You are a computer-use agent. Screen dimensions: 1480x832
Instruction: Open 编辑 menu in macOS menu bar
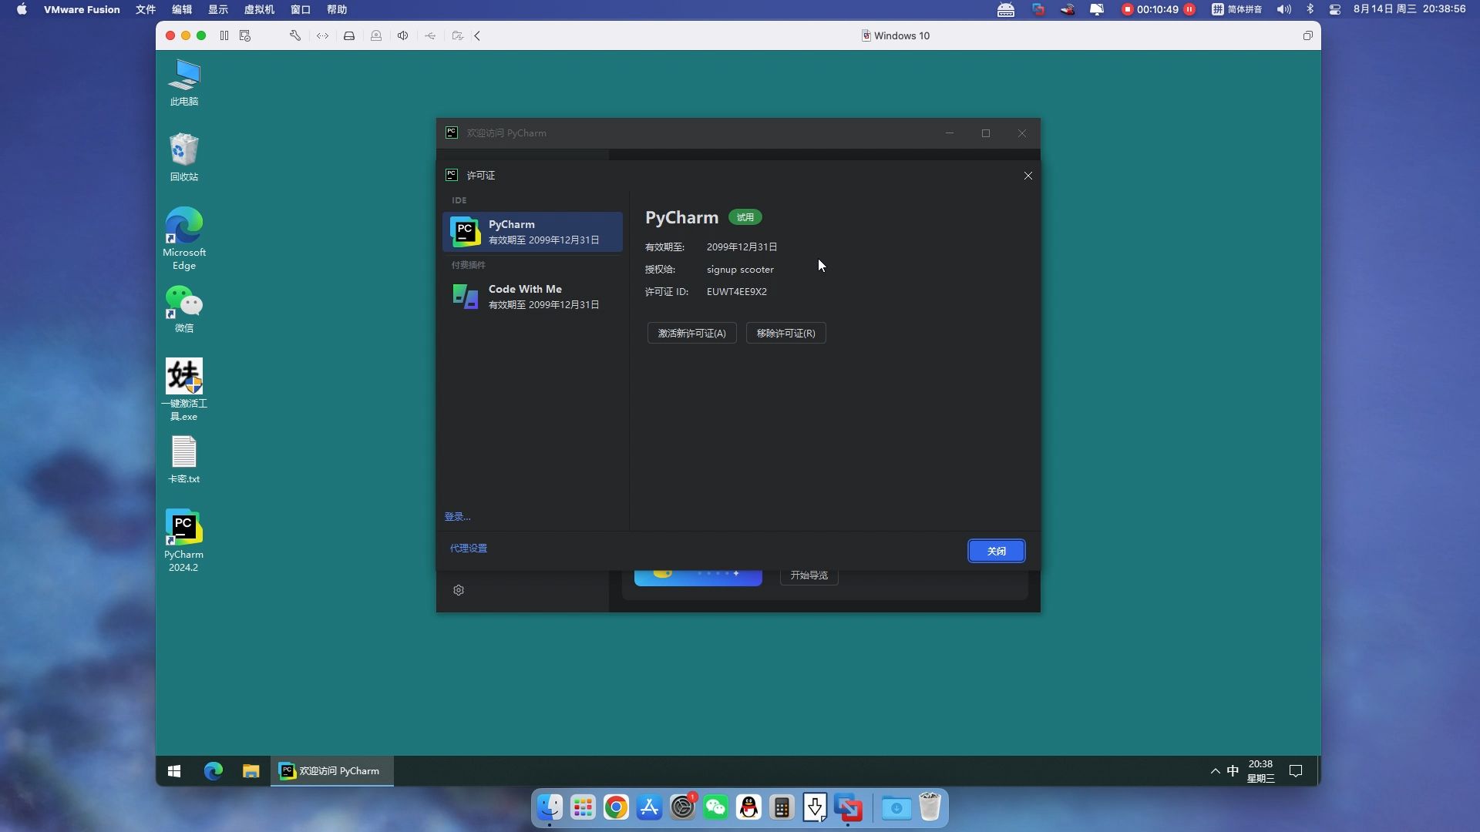(182, 9)
